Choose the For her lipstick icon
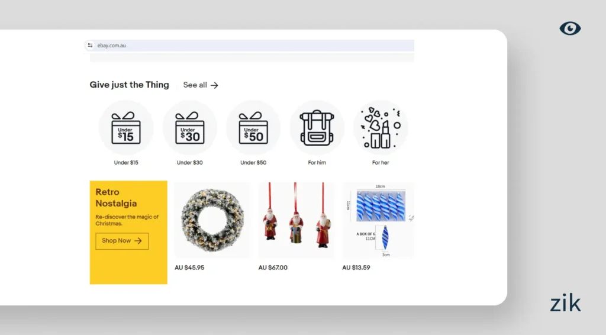The image size is (606, 335). click(381, 128)
